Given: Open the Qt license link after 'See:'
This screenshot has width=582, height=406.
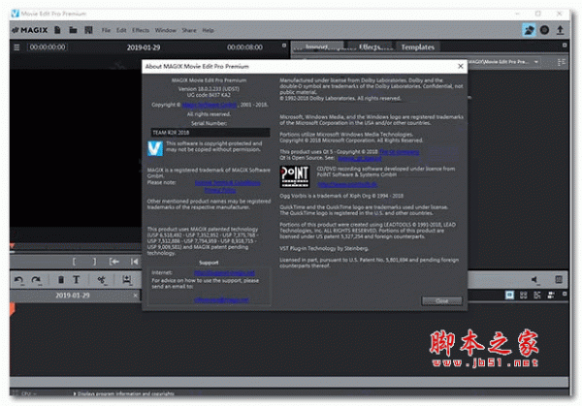Looking at the screenshot, I should coord(360,158).
